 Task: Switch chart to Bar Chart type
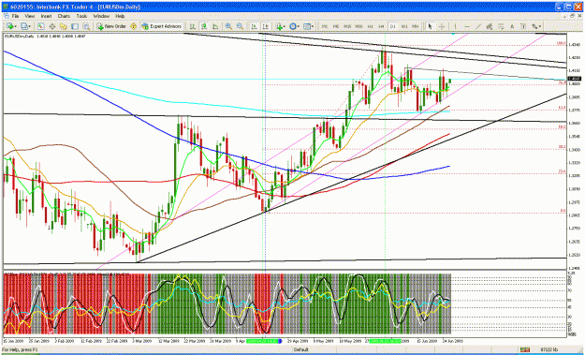coord(193,26)
